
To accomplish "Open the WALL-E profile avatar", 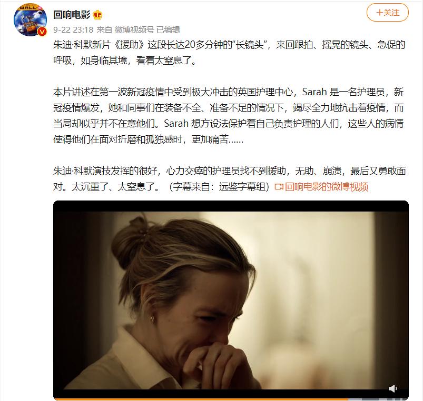I will [30, 19].
